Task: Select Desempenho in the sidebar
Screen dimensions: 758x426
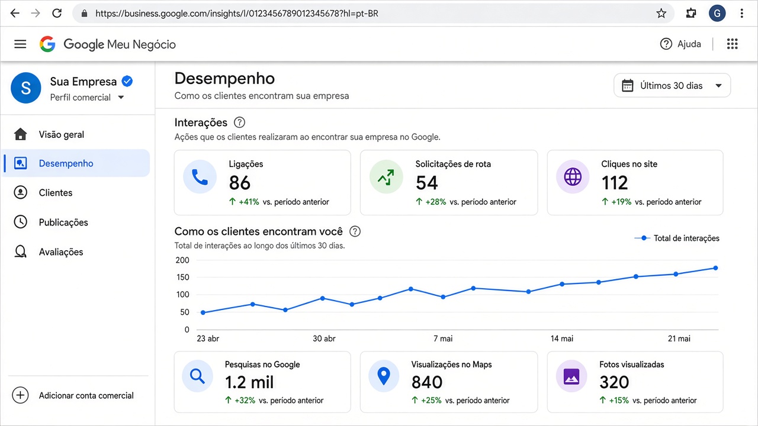Action: (76, 163)
